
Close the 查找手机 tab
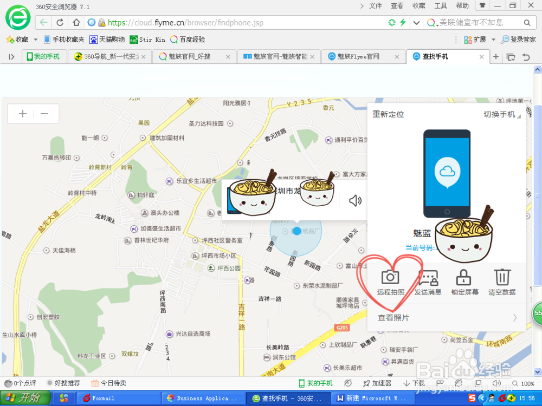[x=481, y=57]
